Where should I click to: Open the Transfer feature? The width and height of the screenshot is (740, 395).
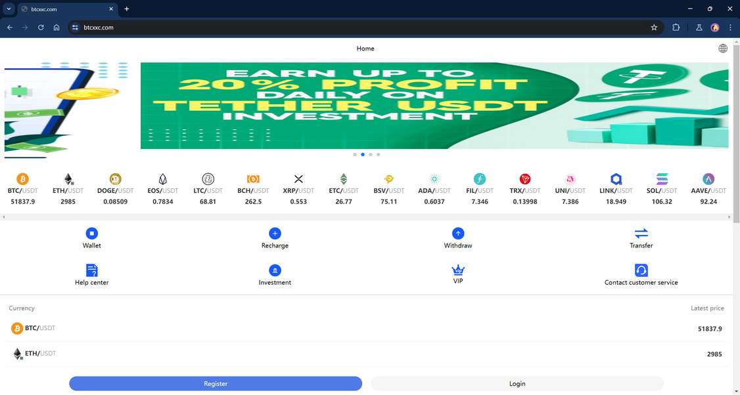pos(641,238)
